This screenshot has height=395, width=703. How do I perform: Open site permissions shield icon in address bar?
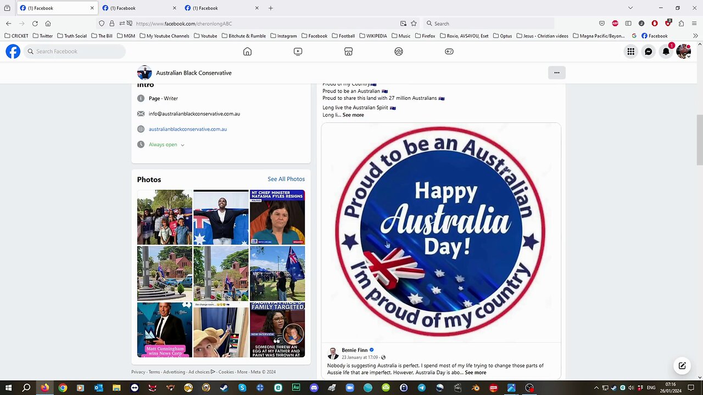coord(102,24)
